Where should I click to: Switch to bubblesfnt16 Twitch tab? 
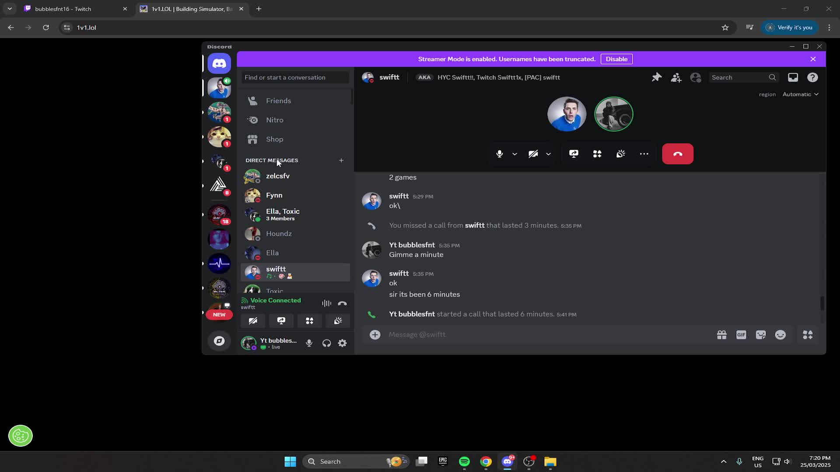[76, 9]
